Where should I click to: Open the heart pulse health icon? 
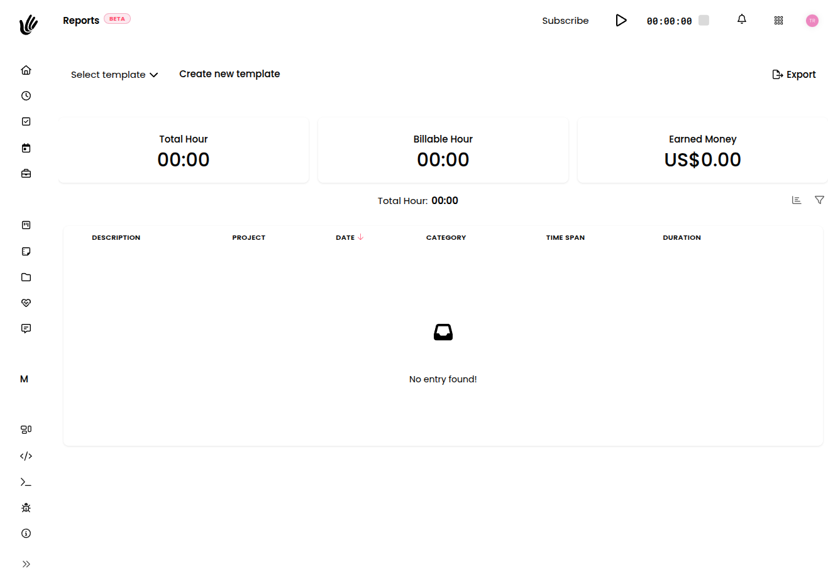pyautogui.click(x=26, y=303)
